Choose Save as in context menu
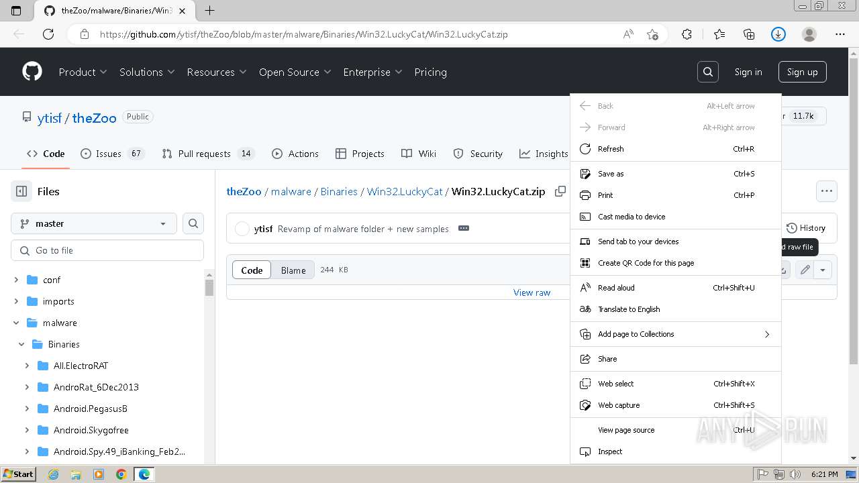Image resolution: width=859 pixels, height=483 pixels. (x=675, y=174)
